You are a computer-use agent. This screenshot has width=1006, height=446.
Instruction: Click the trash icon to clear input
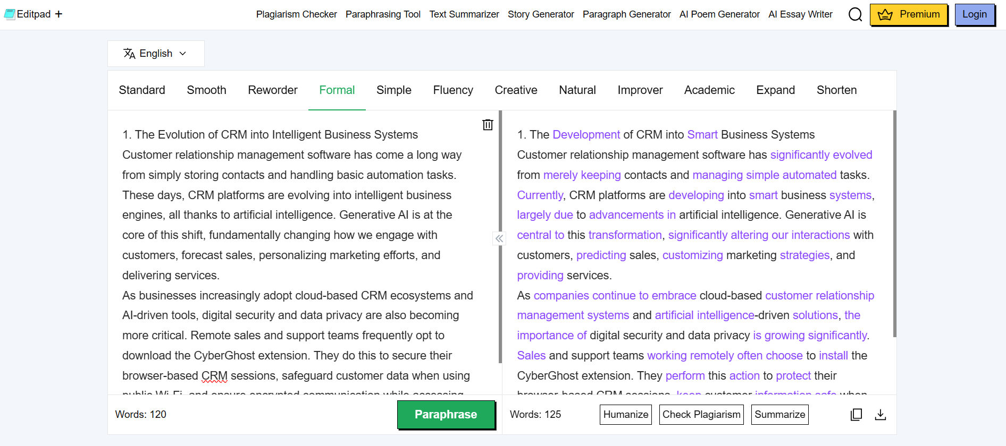[487, 125]
